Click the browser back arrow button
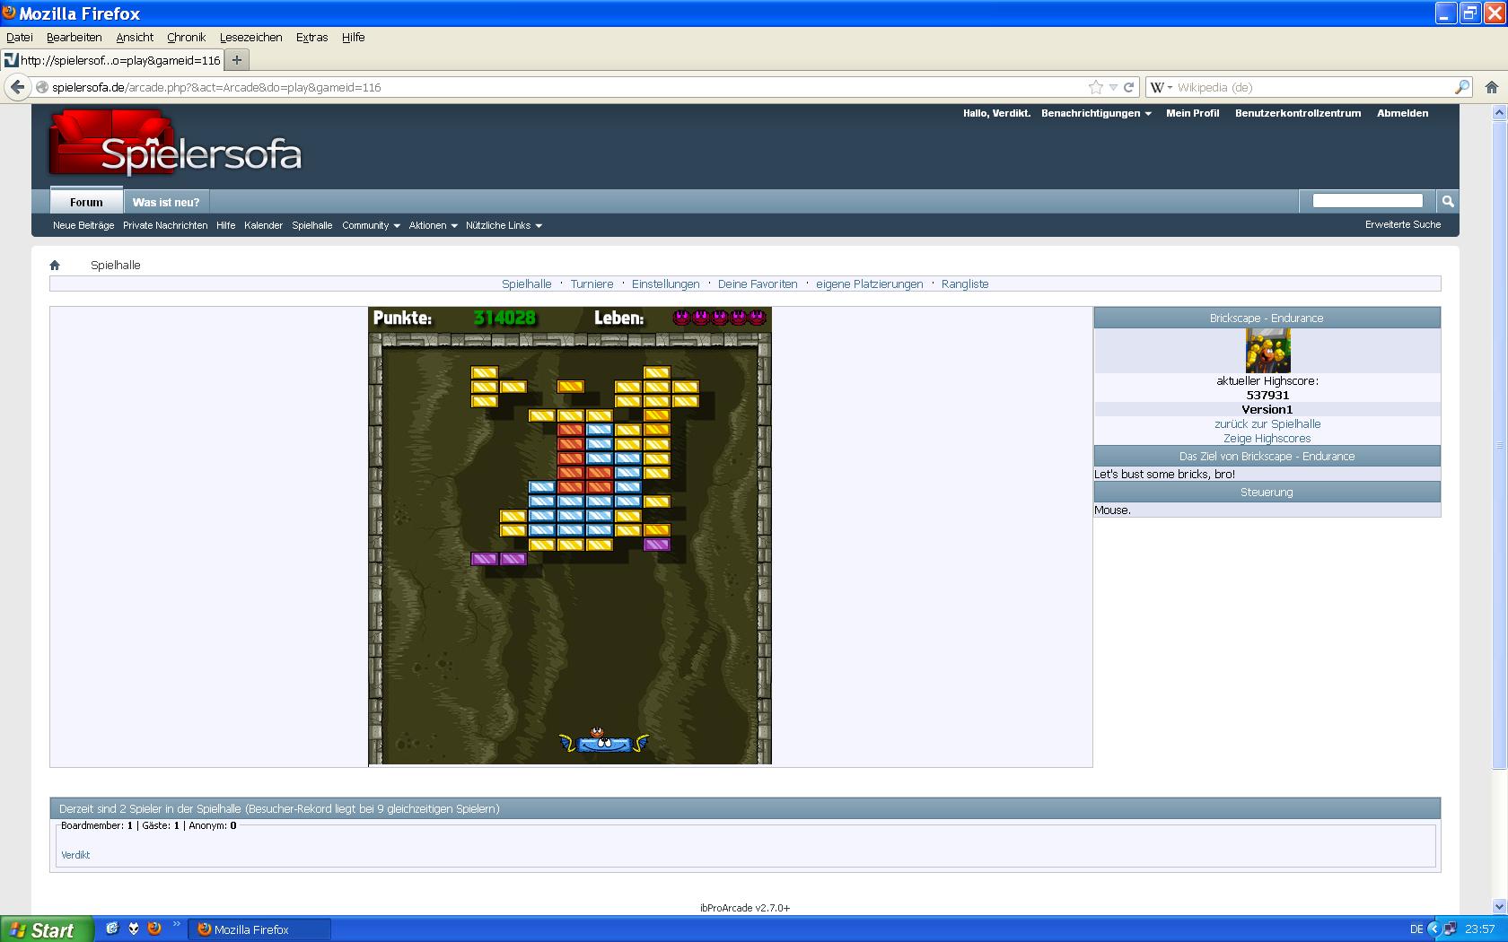The width and height of the screenshot is (1508, 942). pyautogui.click(x=17, y=87)
